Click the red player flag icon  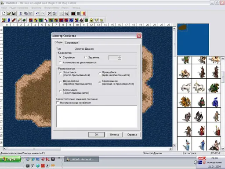(84, 14)
